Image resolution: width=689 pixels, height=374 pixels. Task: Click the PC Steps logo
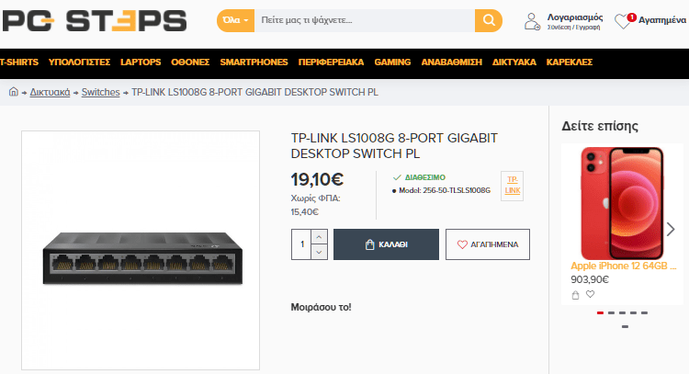click(x=94, y=20)
